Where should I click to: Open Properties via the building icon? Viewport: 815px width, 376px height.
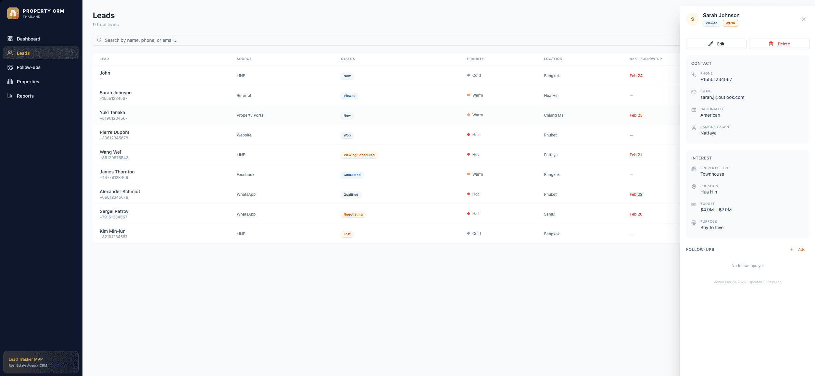coord(10,81)
